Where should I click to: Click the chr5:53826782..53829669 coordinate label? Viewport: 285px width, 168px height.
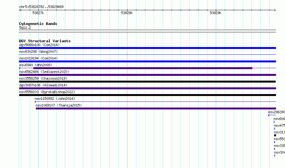pos(41,7)
